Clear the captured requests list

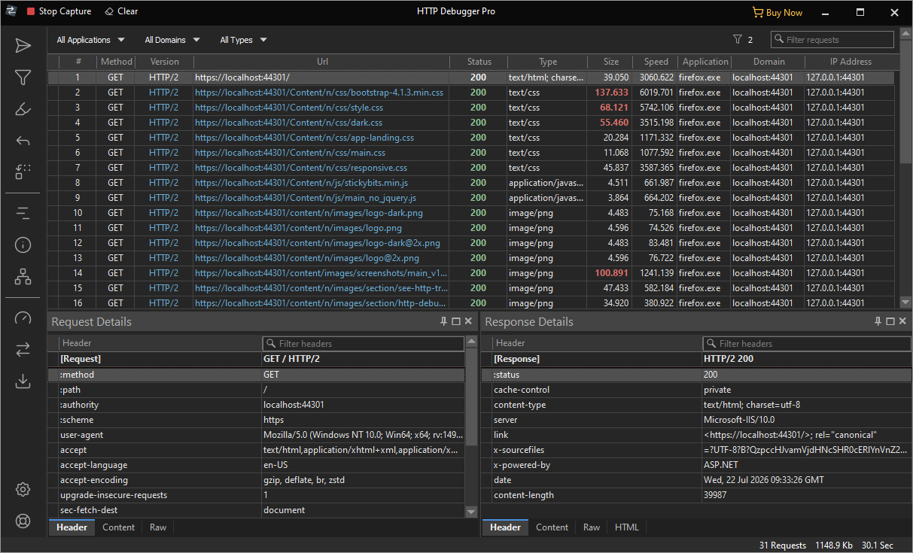point(121,11)
